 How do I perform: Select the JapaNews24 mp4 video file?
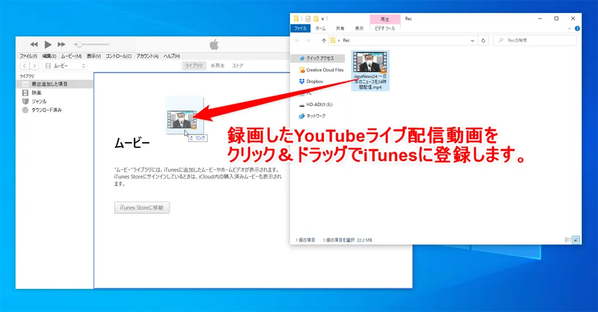(370, 71)
